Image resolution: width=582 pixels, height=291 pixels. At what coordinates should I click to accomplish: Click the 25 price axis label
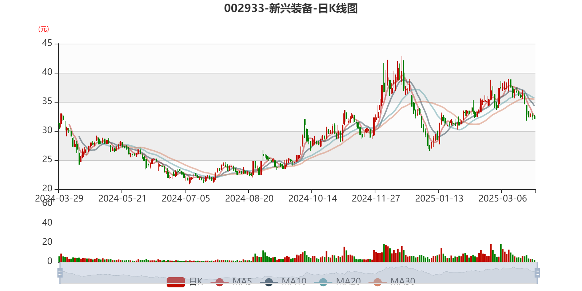click(x=47, y=160)
